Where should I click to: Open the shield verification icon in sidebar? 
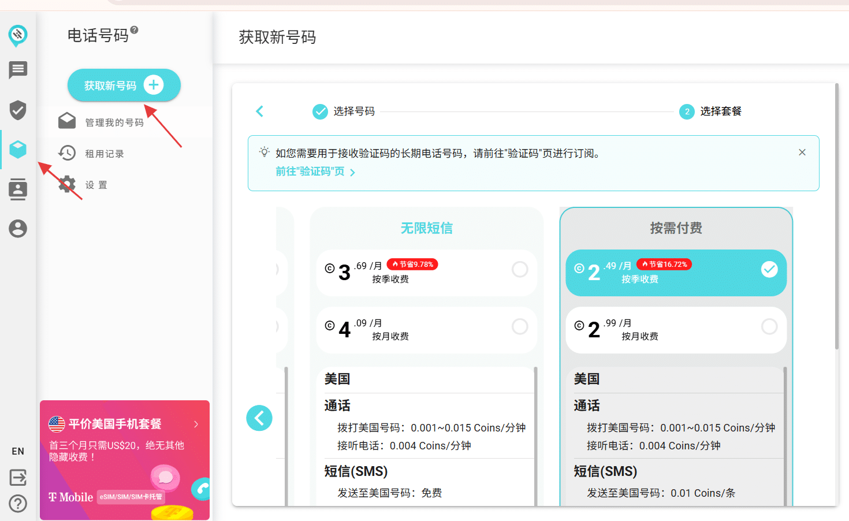pyautogui.click(x=18, y=110)
